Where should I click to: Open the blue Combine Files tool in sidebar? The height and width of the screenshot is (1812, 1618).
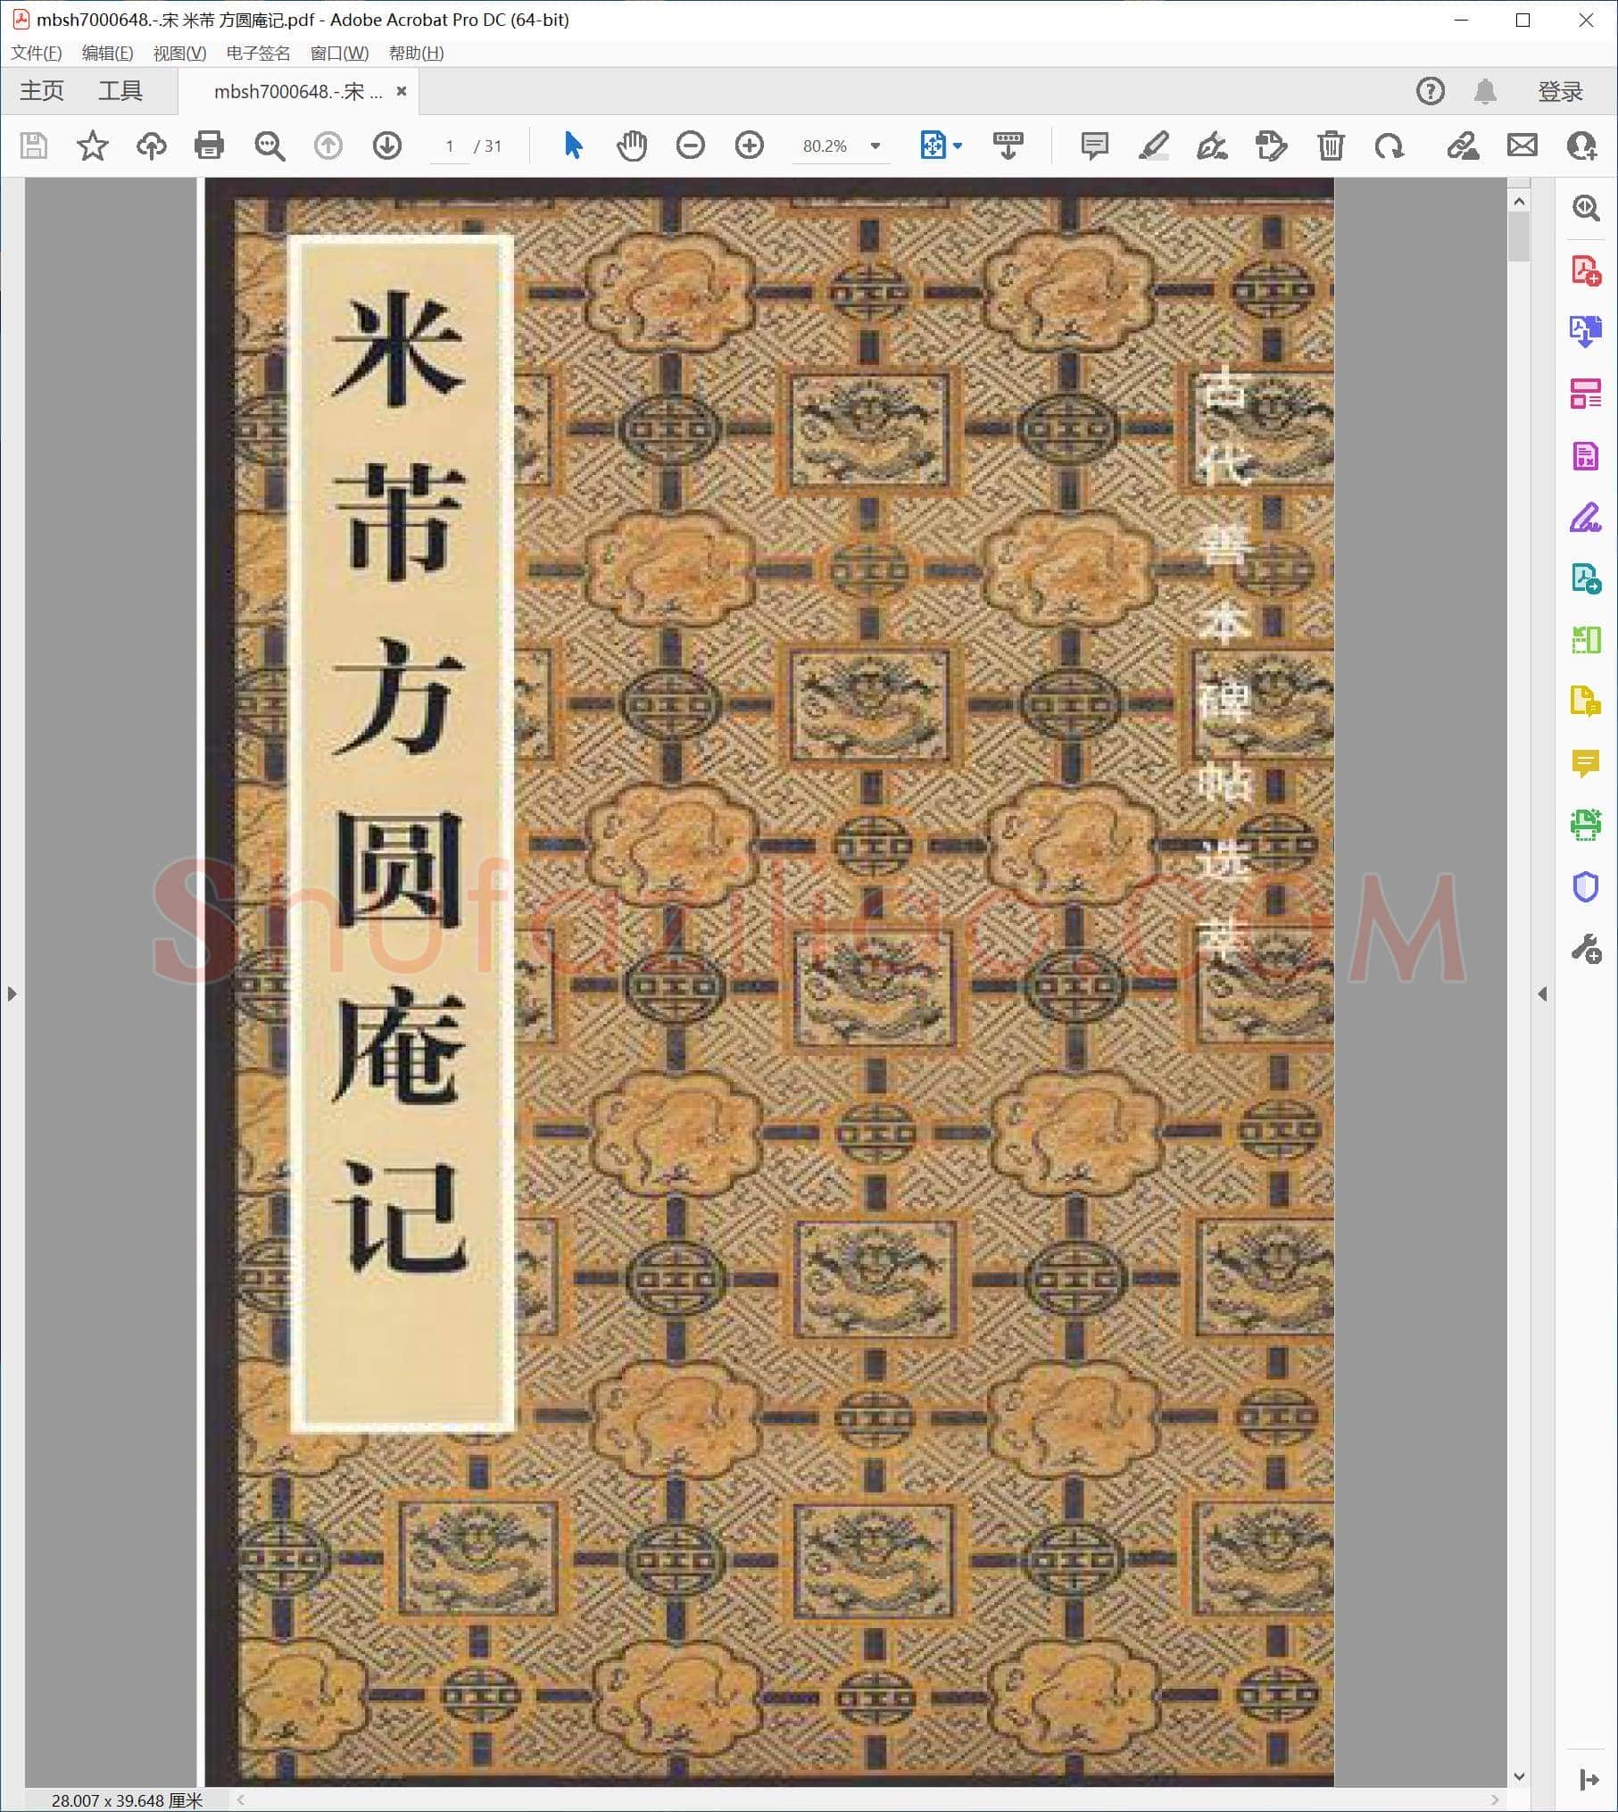[1586, 331]
